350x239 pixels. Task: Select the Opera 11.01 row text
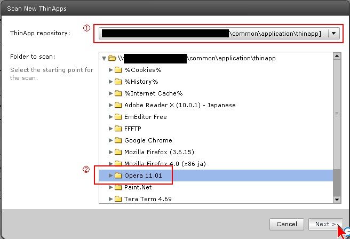click(x=143, y=176)
